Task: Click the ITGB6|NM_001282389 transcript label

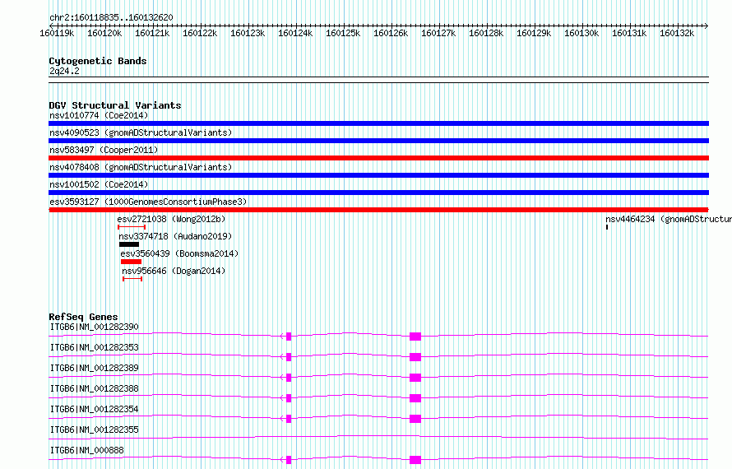Action: (94, 368)
